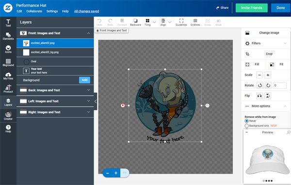Screen dimensions: 291x185
Task: Select the excited_alien02_bg.png layer
Action: pyautogui.click(x=55, y=52)
